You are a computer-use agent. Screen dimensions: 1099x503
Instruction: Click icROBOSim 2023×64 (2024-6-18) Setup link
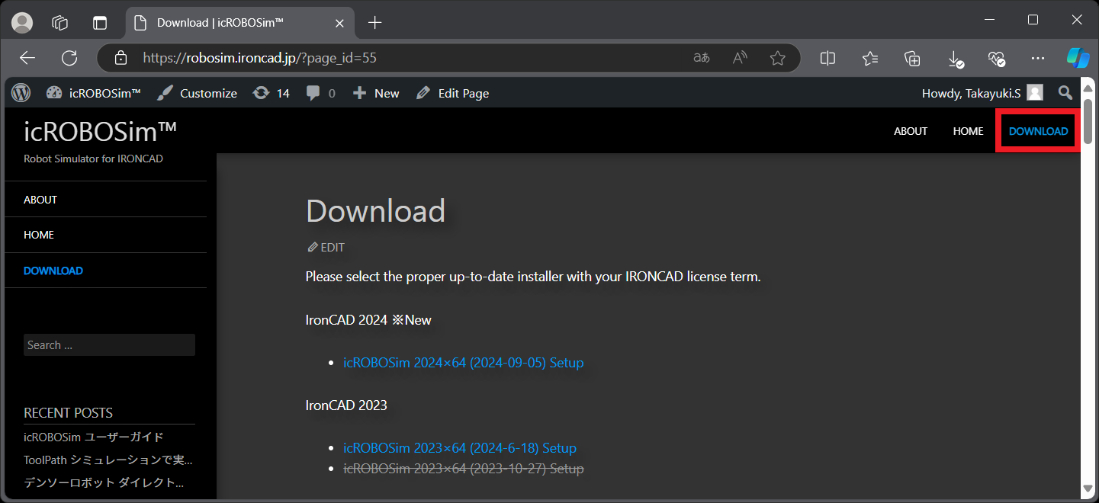pyautogui.click(x=459, y=448)
